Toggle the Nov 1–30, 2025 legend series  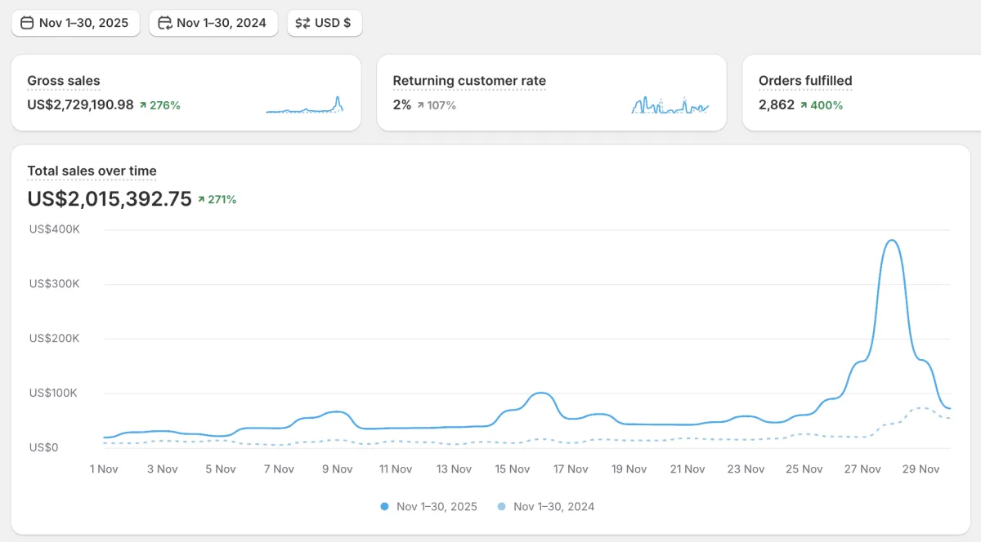(x=428, y=506)
